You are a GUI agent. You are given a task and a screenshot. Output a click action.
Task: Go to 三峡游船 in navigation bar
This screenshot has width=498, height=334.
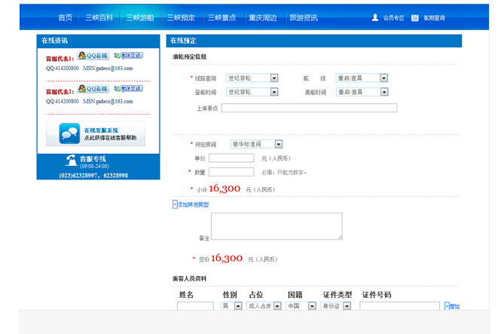(140, 17)
